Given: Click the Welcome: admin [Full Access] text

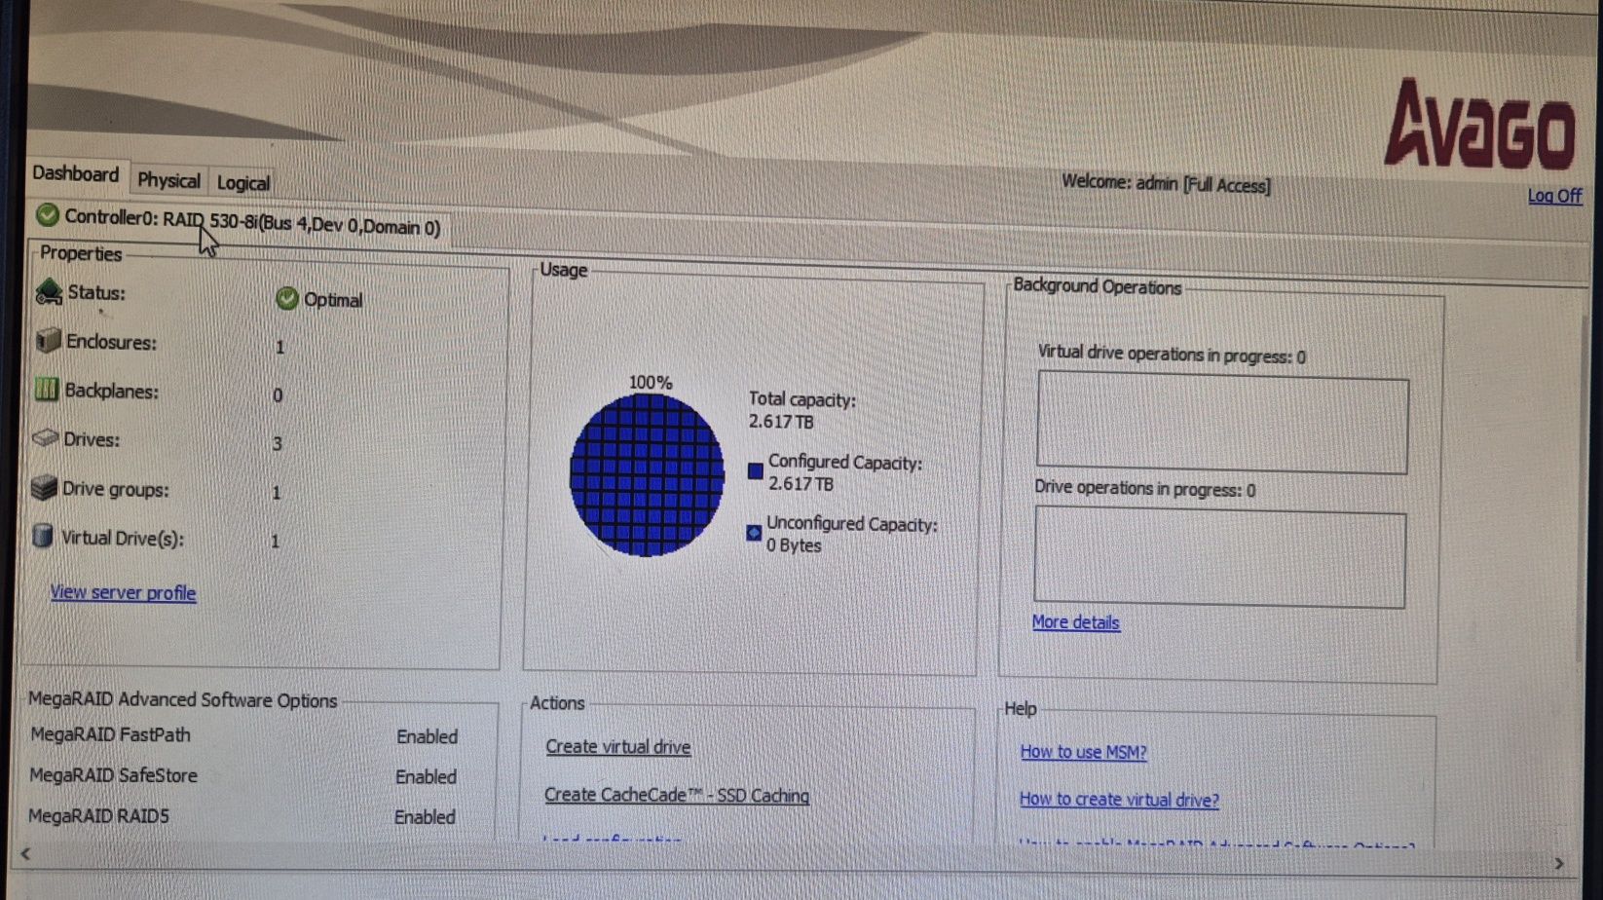Looking at the screenshot, I should [x=1166, y=184].
